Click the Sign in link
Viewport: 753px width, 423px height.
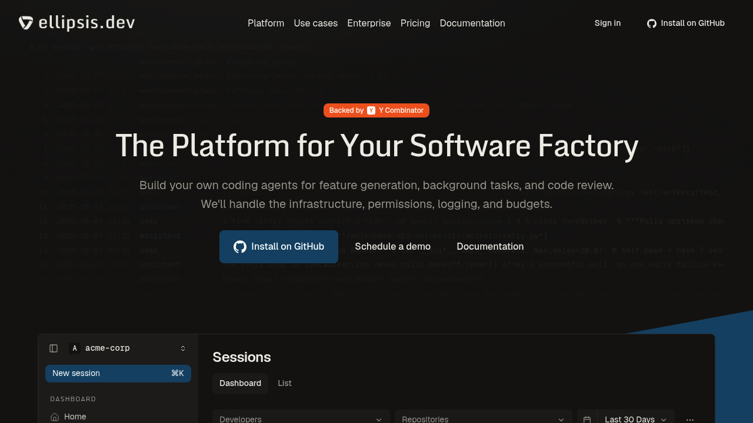(608, 23)
